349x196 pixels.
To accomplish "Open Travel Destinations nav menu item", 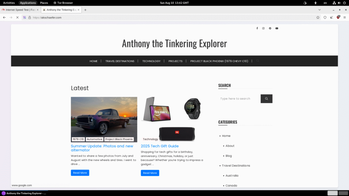I will pyautogui.click(x=120, y=61).
